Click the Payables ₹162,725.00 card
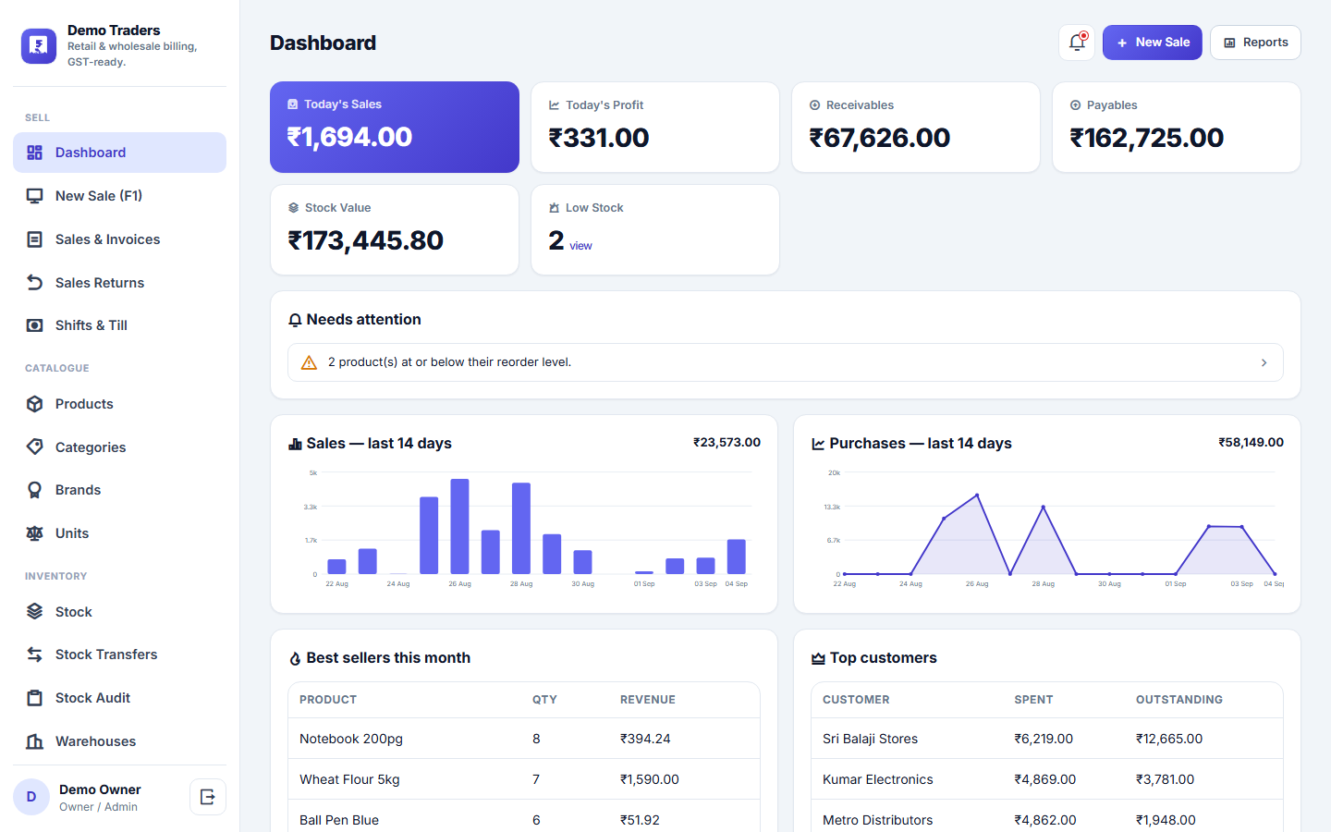Image resolution: width=1331 pixels, height=832 pixels. [x=1177, y=127]
